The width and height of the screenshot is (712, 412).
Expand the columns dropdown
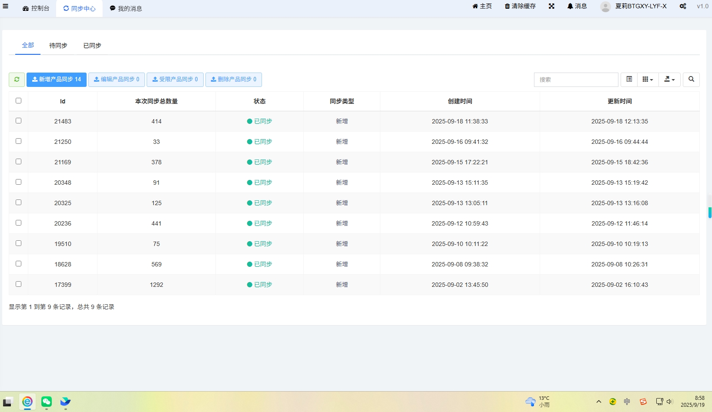(x=648, y=80)
